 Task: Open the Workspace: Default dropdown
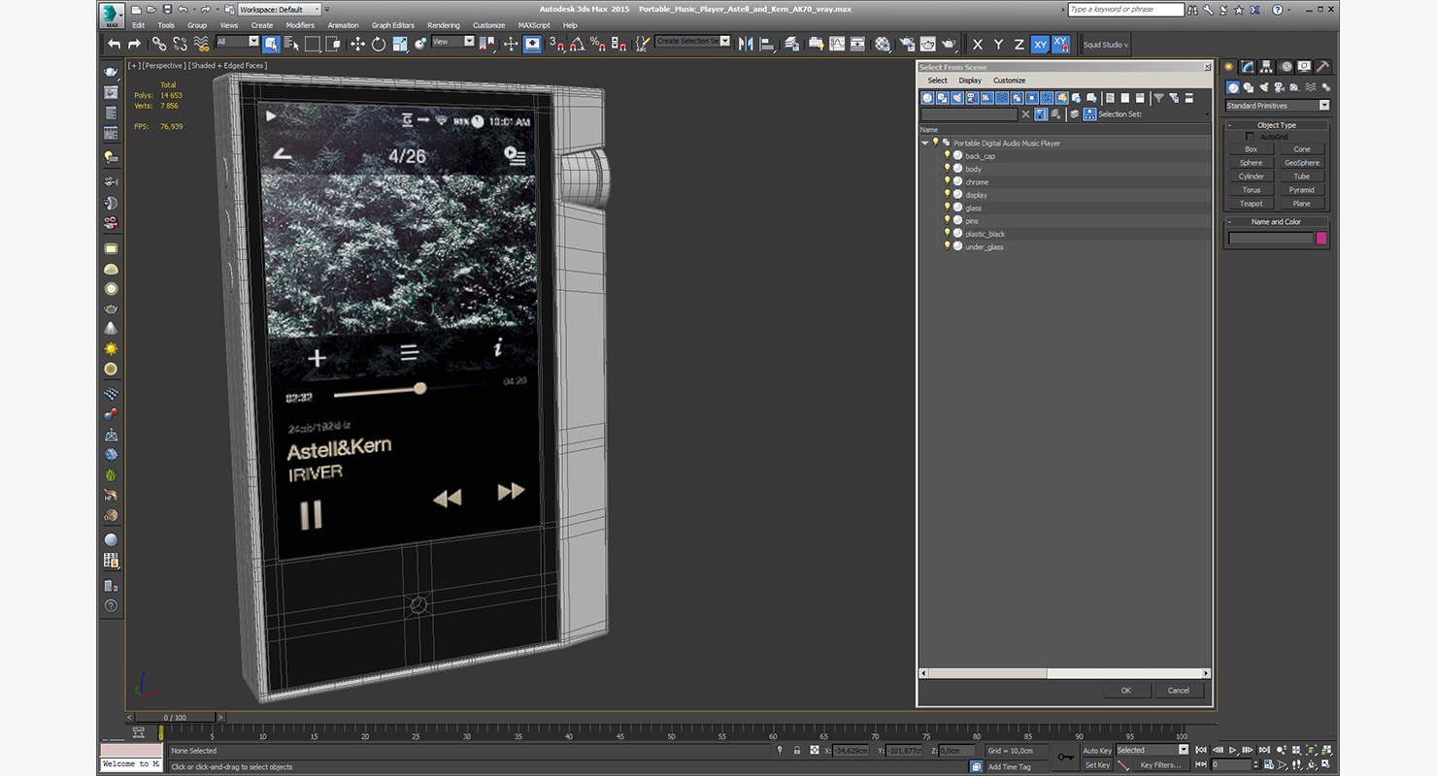(x=280, y=10)
